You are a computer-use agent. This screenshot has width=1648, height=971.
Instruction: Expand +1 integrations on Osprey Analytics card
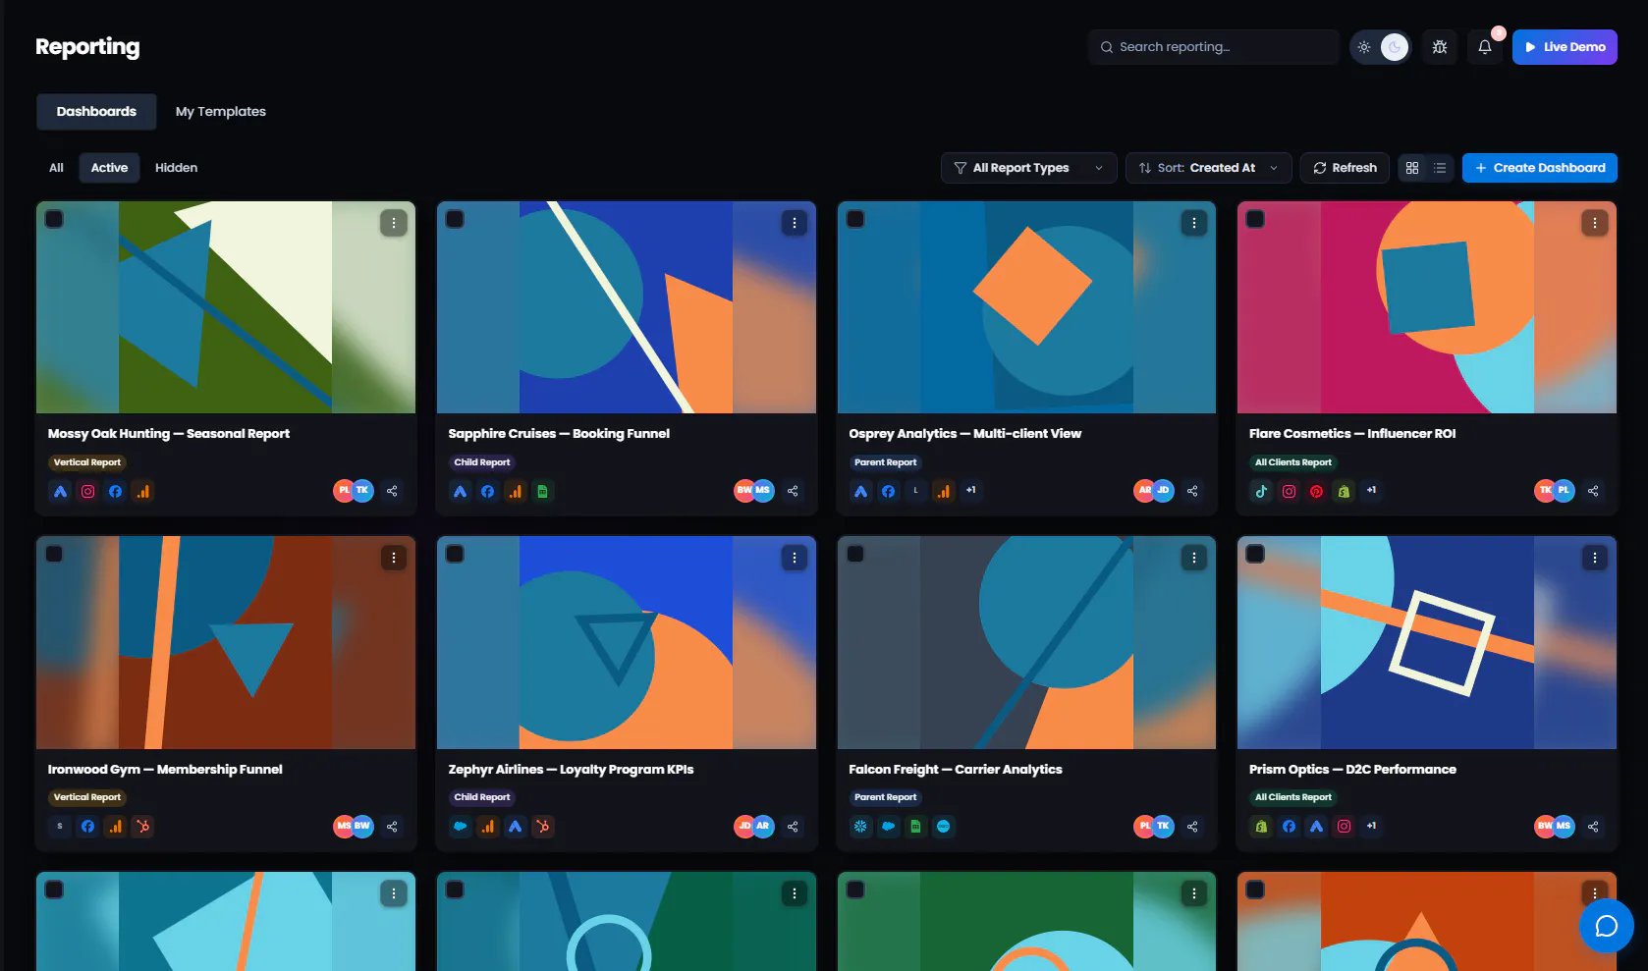tap(971, 490)
